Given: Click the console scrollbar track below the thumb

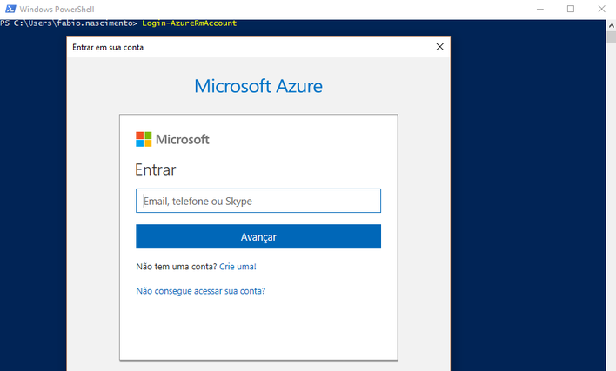Looking at the screenshot, I should coord(611,204).
